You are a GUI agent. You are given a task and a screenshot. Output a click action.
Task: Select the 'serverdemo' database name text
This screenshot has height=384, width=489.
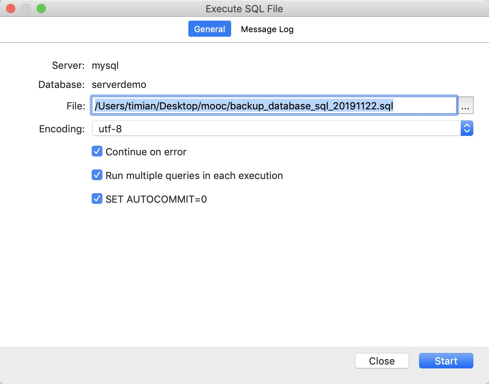pyautogui.click(x=119, y=85)
